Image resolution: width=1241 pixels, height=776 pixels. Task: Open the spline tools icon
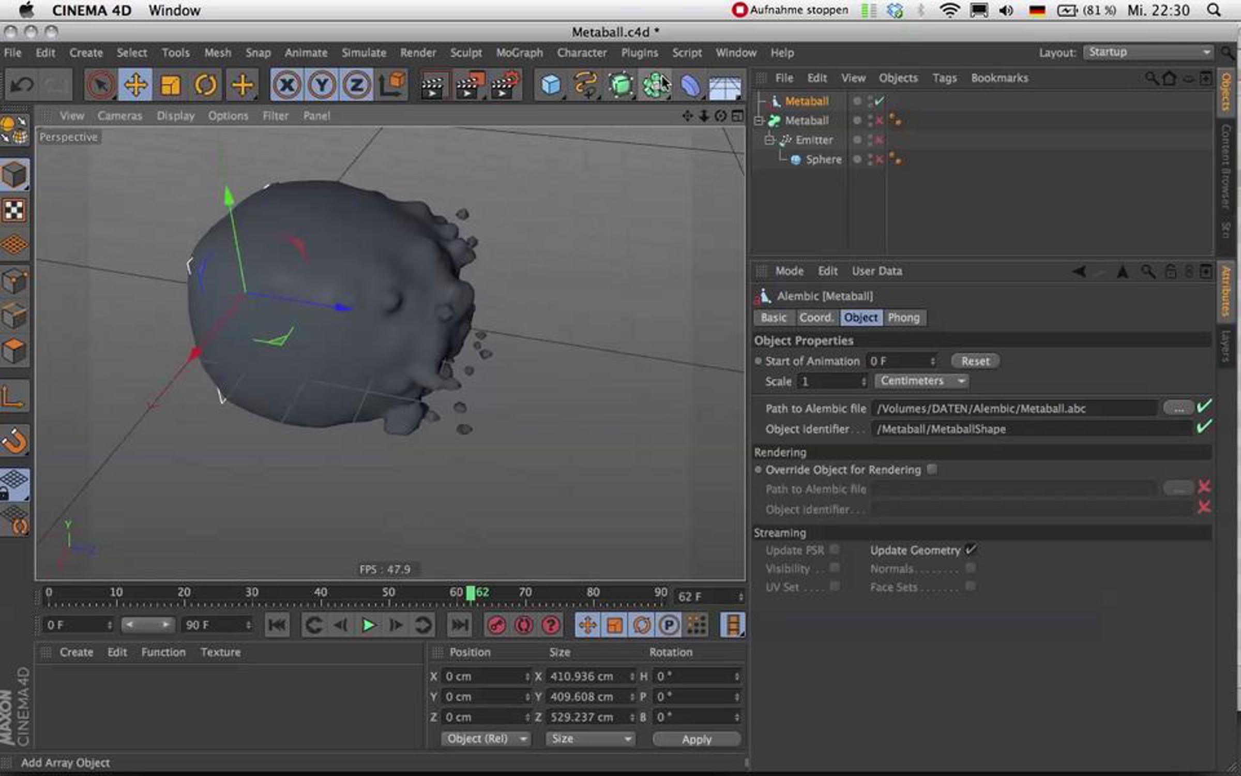click(586, 85)
